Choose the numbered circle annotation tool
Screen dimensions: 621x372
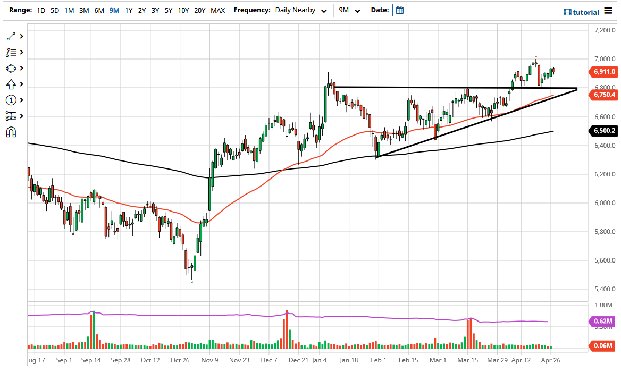point(11,100)
